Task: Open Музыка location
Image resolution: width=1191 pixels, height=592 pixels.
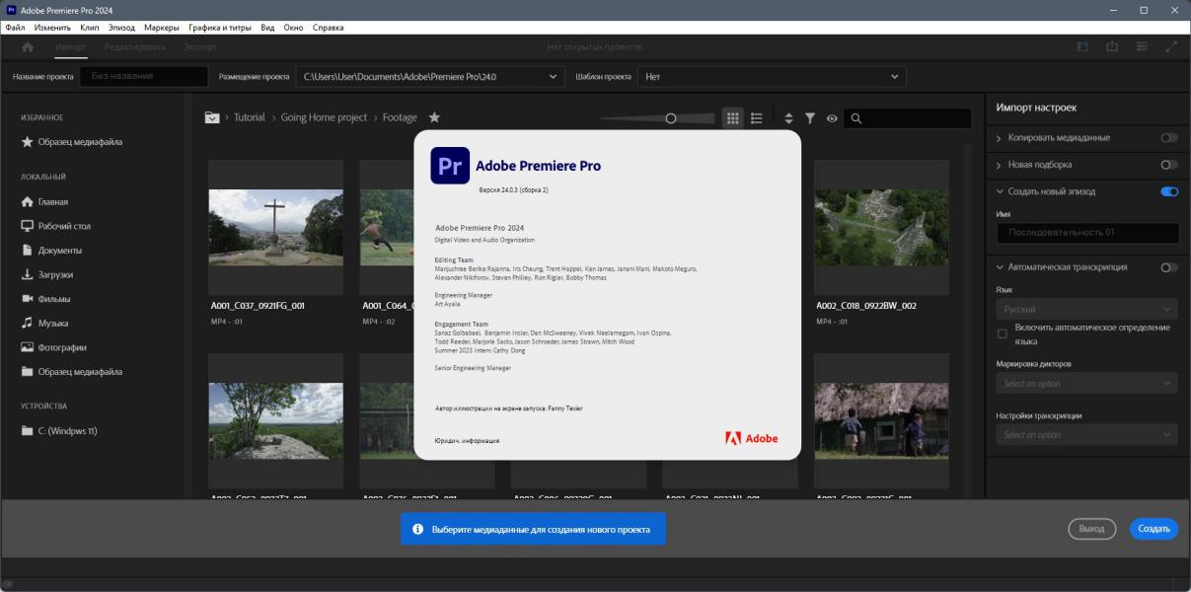Action: [x=45, y=323]
